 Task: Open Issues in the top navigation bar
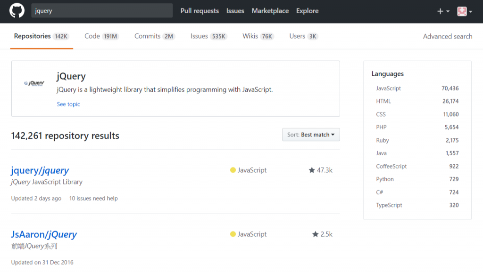235,11
